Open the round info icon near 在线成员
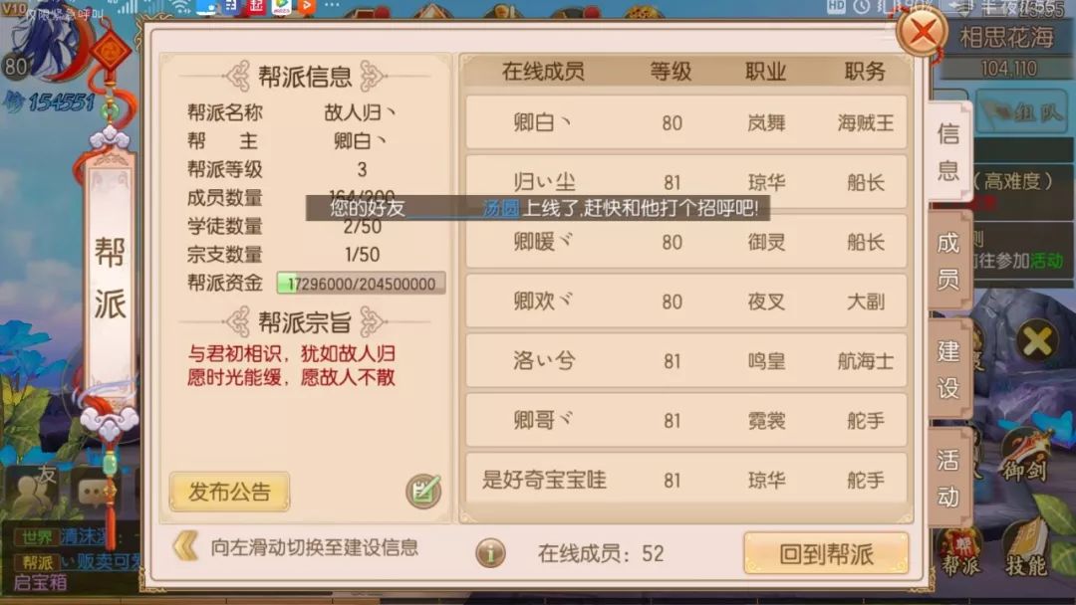This screenshot has width=1076, height=605. tap(490, 553)
